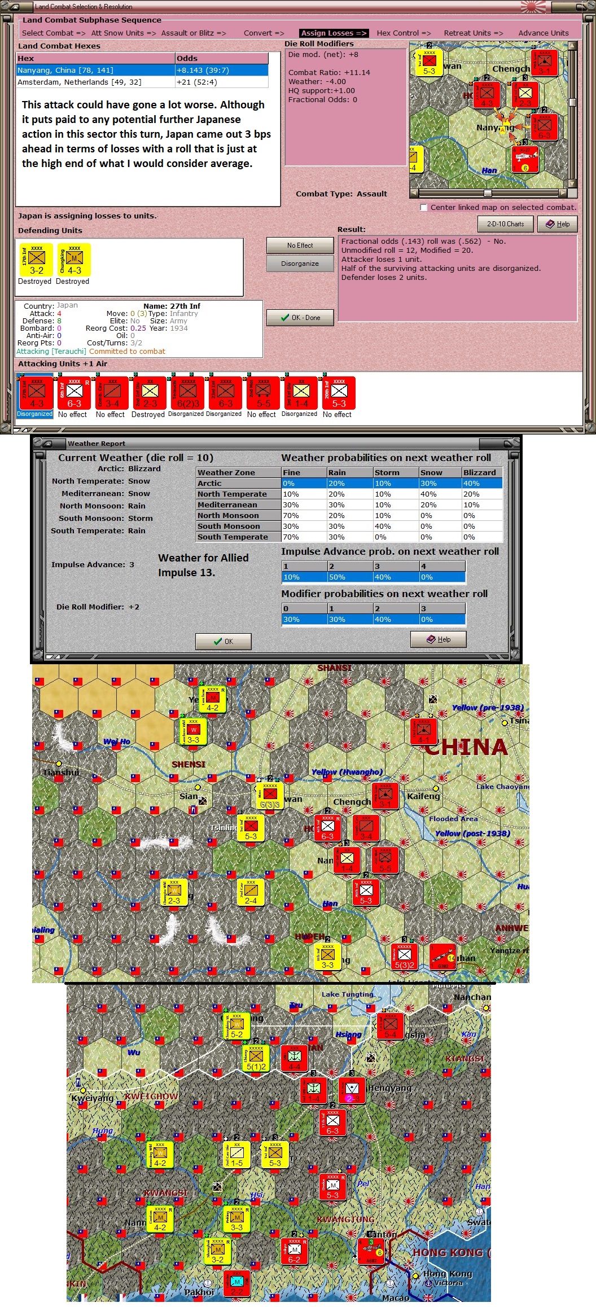The image size is (596, 1307).
Task: Open the Assign Losses step
Action: [334, 33]
